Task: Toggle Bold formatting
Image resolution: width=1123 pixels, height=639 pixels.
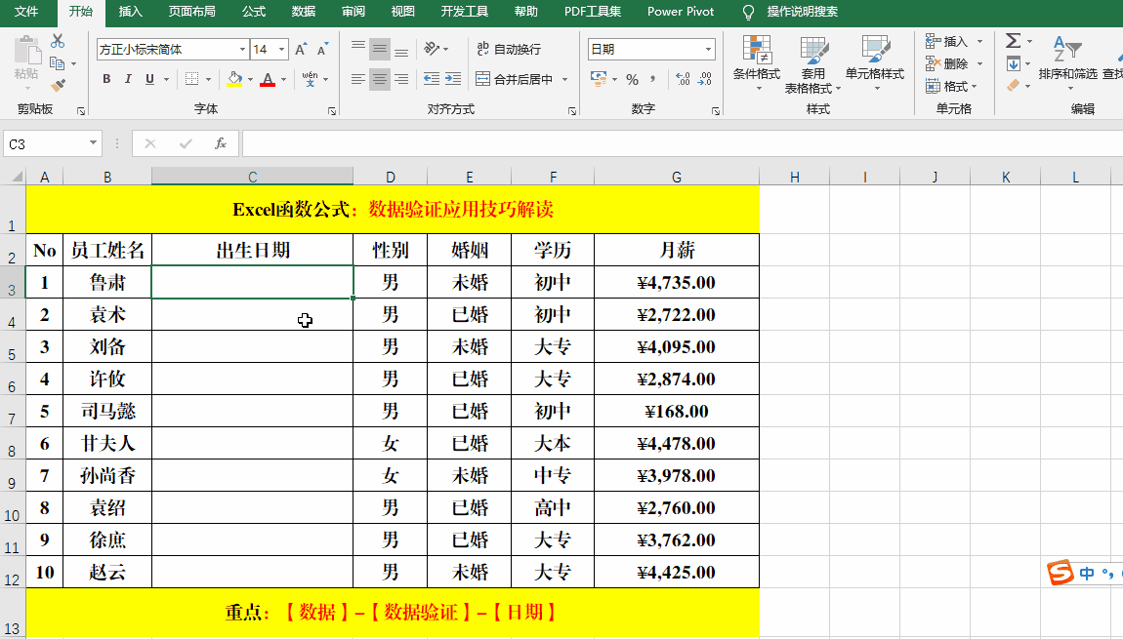Action: coord(106,79)
